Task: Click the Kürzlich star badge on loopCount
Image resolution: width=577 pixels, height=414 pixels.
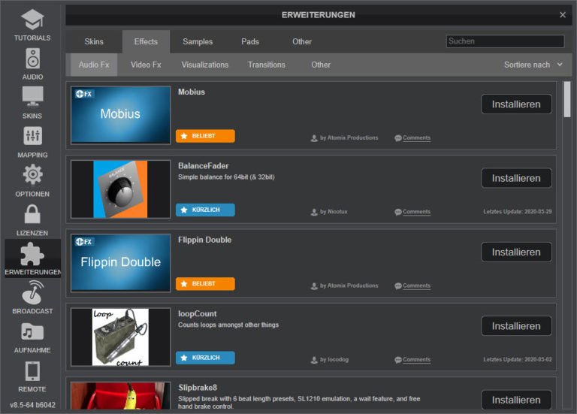Action: (205, 358)
